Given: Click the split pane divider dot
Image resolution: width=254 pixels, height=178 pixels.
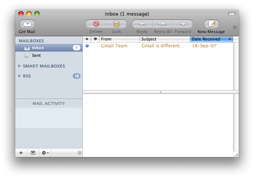Looking at the screenshot, I should pos(161,92).
